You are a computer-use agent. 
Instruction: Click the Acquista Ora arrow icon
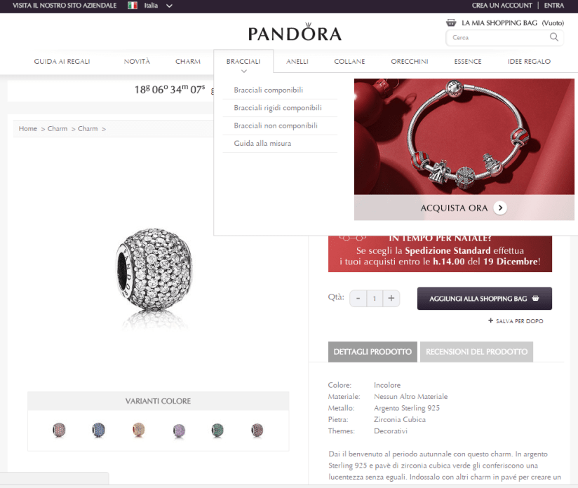pos(500,208)
